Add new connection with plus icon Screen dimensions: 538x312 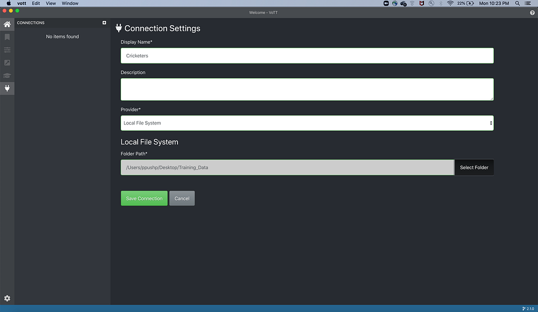pyautogui.click(x=105, y=23)
